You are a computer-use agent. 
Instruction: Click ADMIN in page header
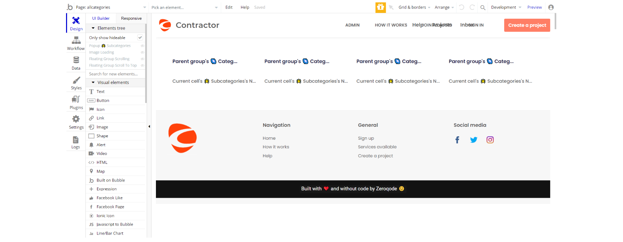click(x=352, y=25)
